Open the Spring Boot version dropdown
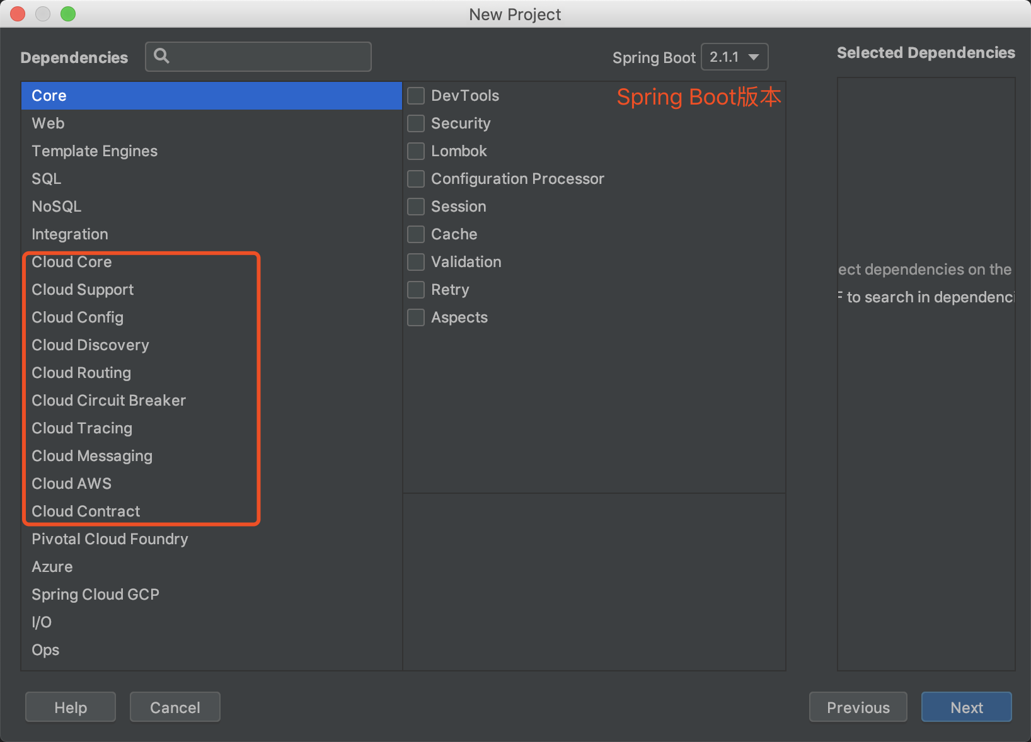1031x742 pixels. (x=735, y=57)
